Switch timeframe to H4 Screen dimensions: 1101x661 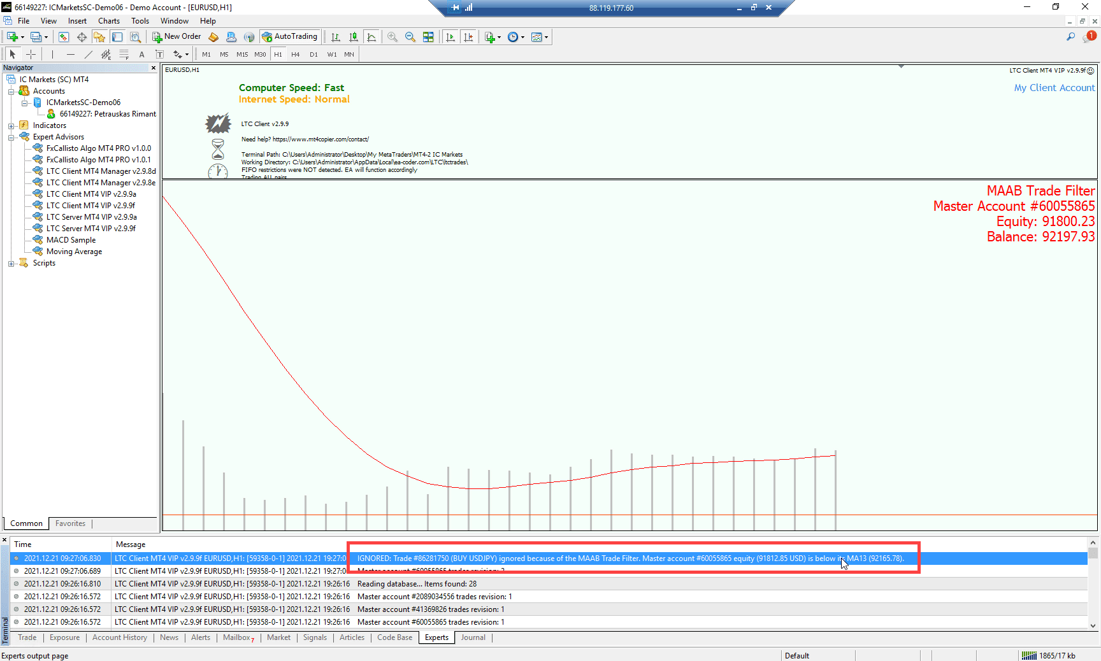pos(296,55)
